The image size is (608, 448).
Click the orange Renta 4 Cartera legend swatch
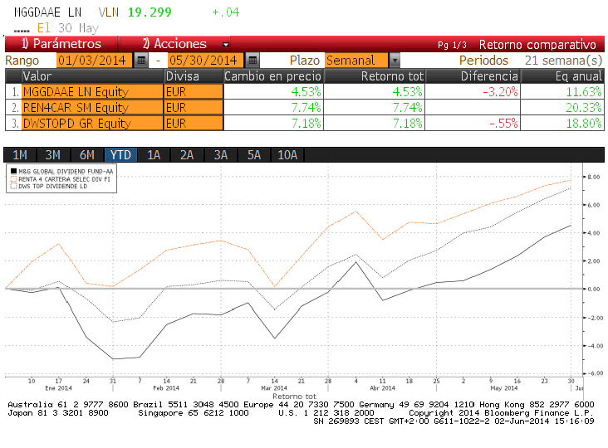point(13,179)
